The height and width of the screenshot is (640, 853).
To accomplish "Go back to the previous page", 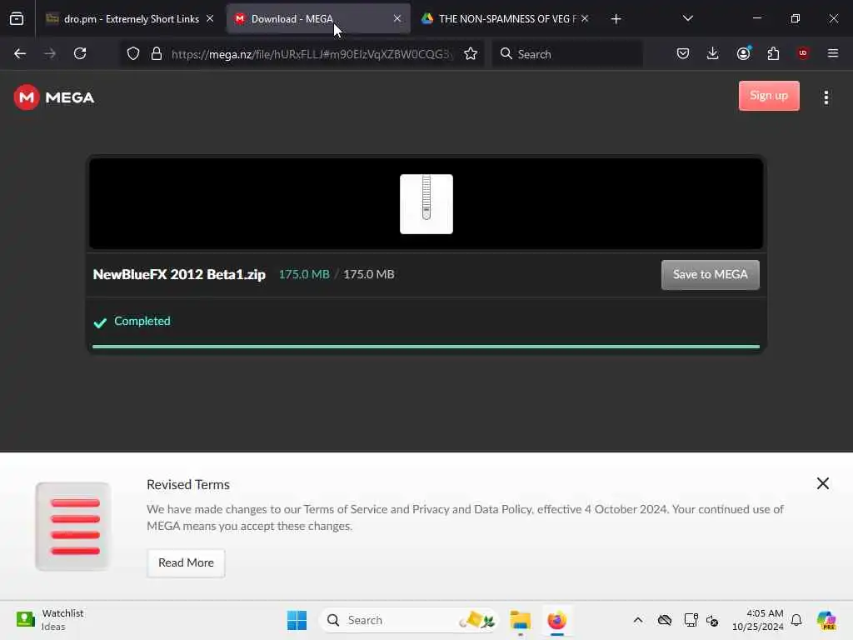I will tap(20, 53).
